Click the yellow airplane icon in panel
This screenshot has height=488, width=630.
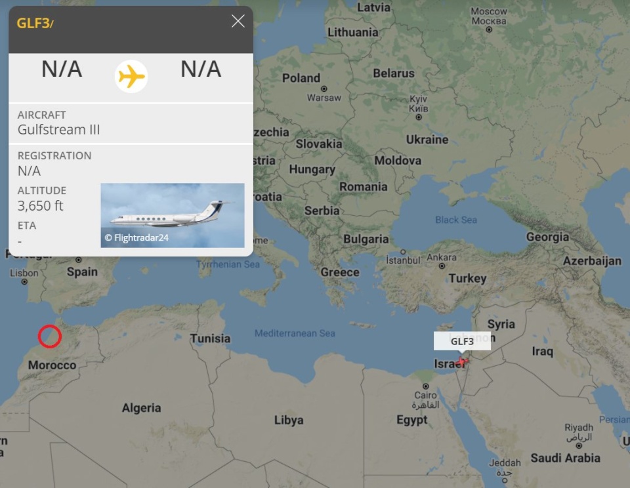pyautogui.click(x=131, y=76)
